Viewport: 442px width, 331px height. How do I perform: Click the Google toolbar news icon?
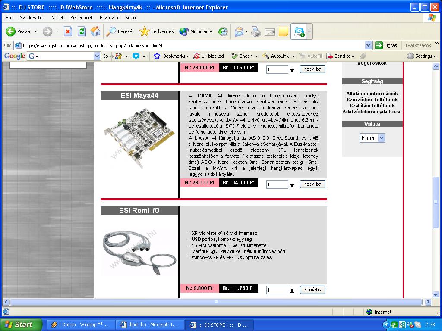119,56
